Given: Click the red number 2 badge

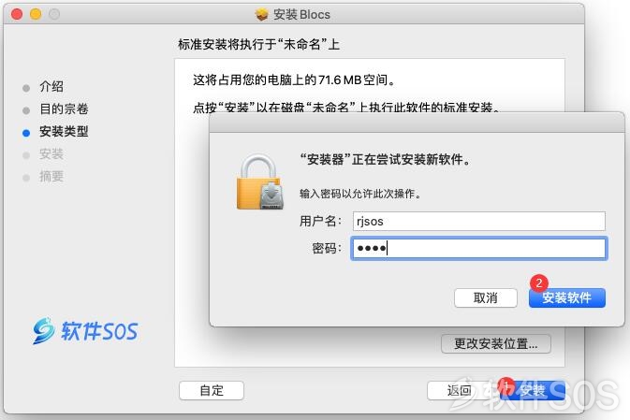Looking at the screenshot, I should 539,283.
